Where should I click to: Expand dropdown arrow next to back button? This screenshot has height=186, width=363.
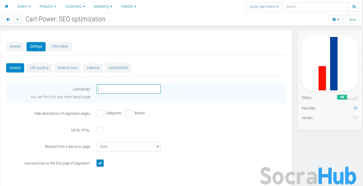point(18,19)
